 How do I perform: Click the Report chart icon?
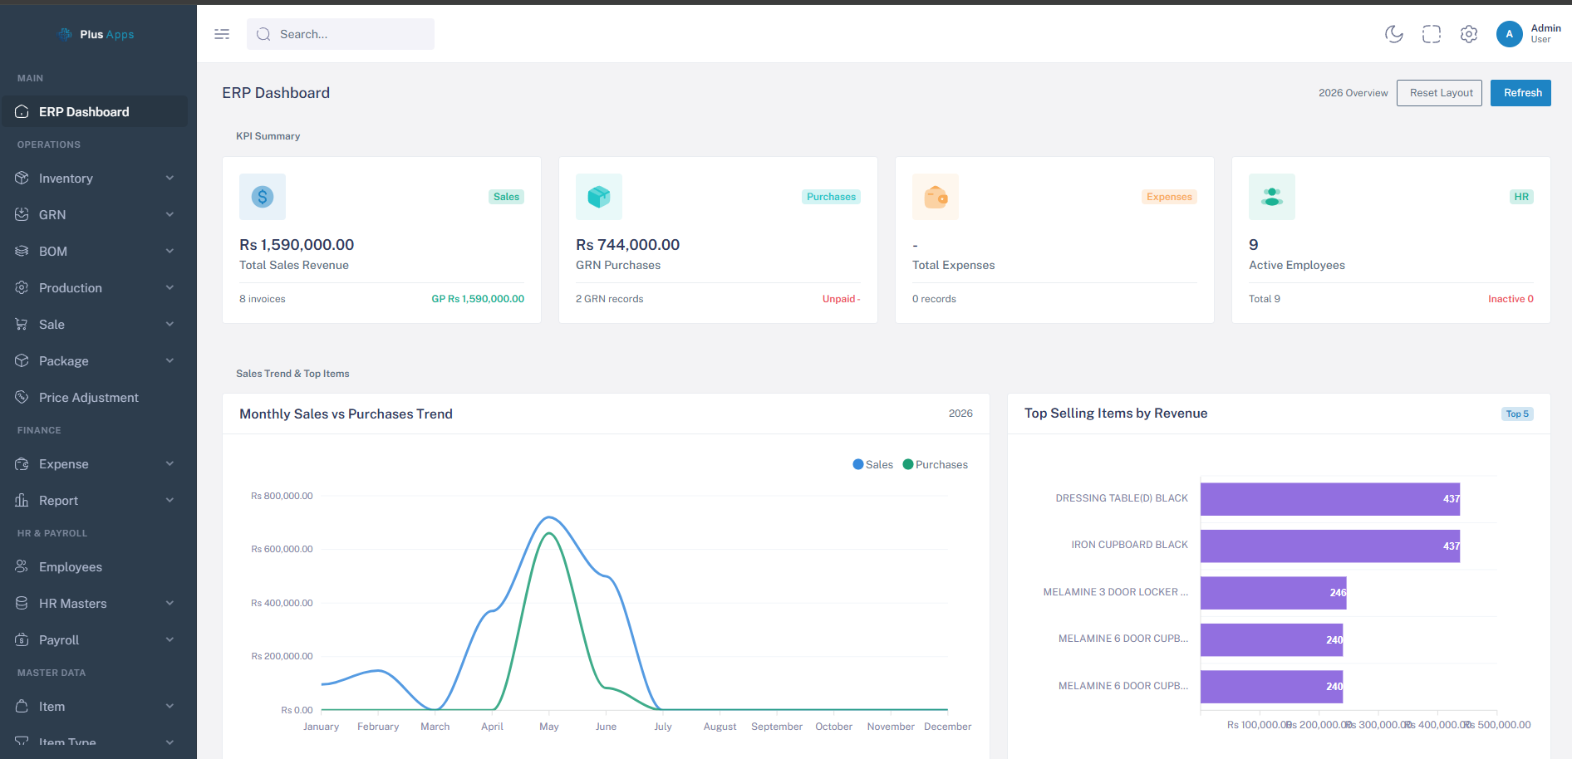[x=22, y=500]
